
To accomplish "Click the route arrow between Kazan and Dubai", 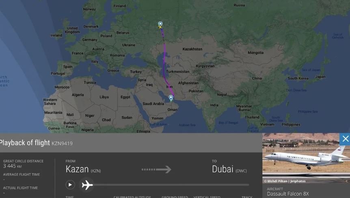I will coord(156,170).
